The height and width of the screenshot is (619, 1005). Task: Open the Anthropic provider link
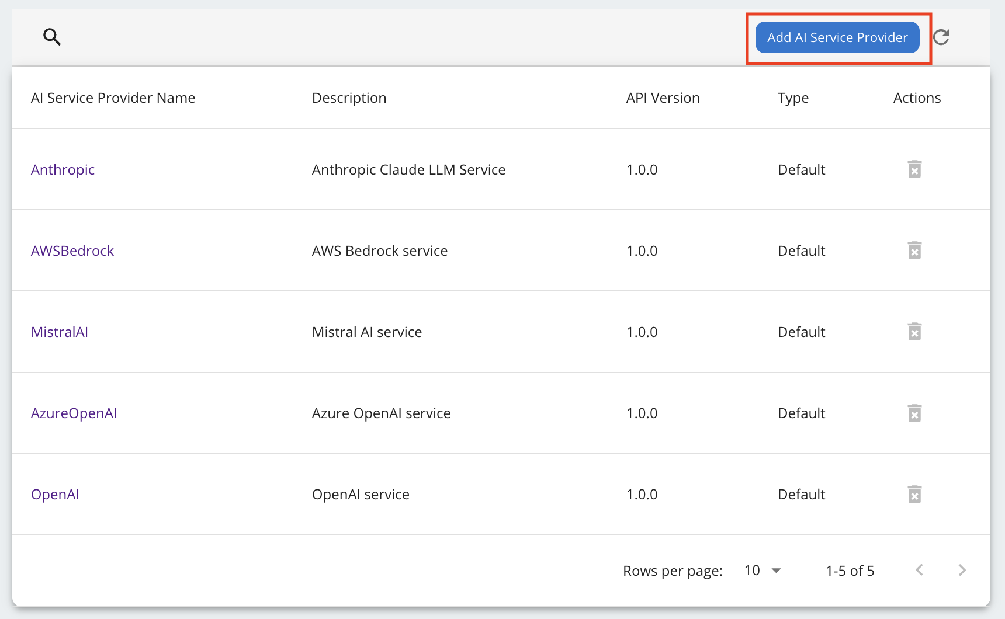(x=63, y=169)
